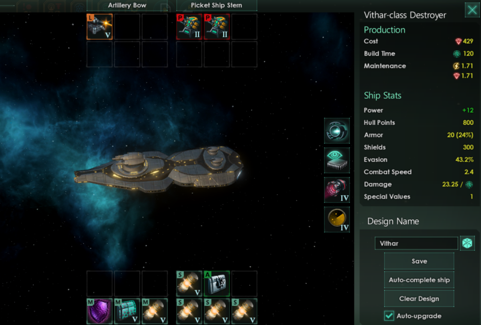Open the Artillery Bow section selector
Viewport: 481px width, 325px height.
coord(127,5)
